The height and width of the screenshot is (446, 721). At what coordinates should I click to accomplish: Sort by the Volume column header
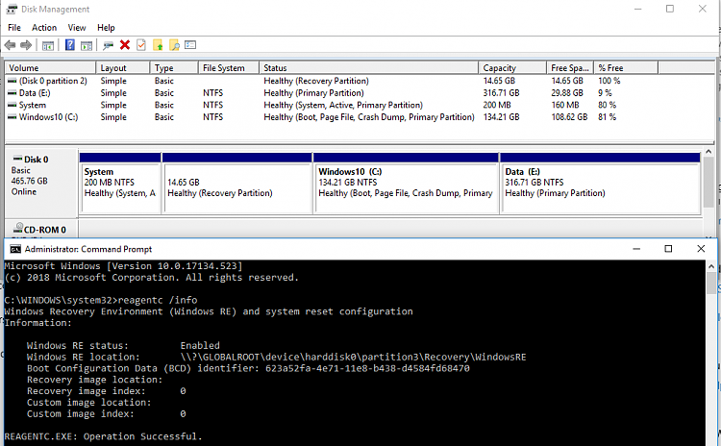(51, 67)
